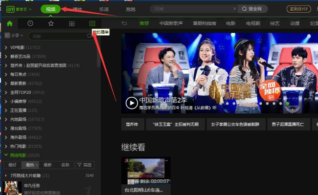Expand 7月院线大片前瞻 sub-list
Viewport: 318px width, 195px height.
click(x=6, y=175)
